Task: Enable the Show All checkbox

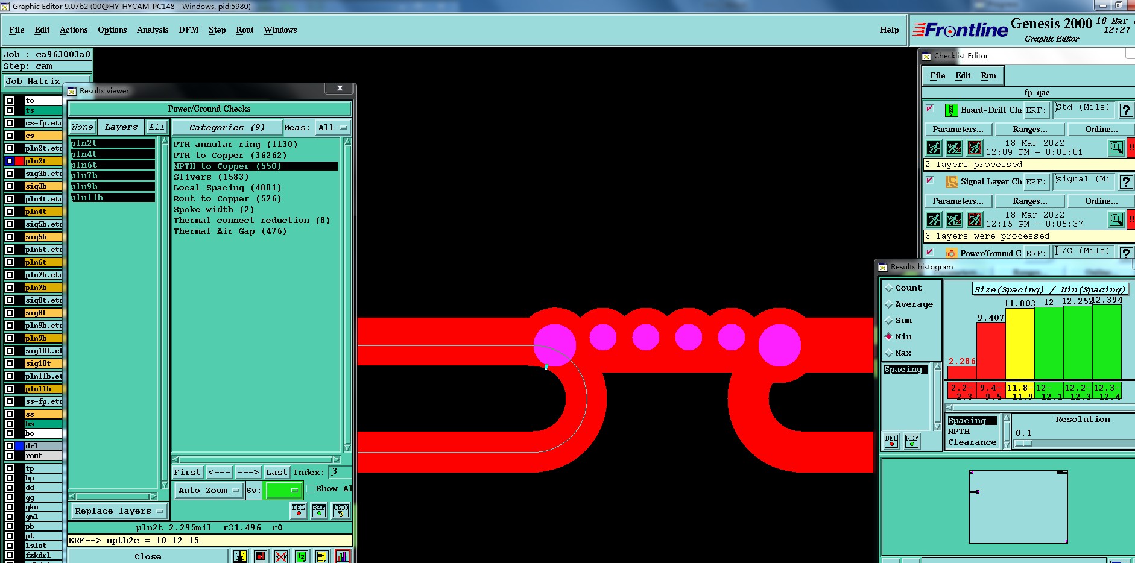Action: point(311,489)
